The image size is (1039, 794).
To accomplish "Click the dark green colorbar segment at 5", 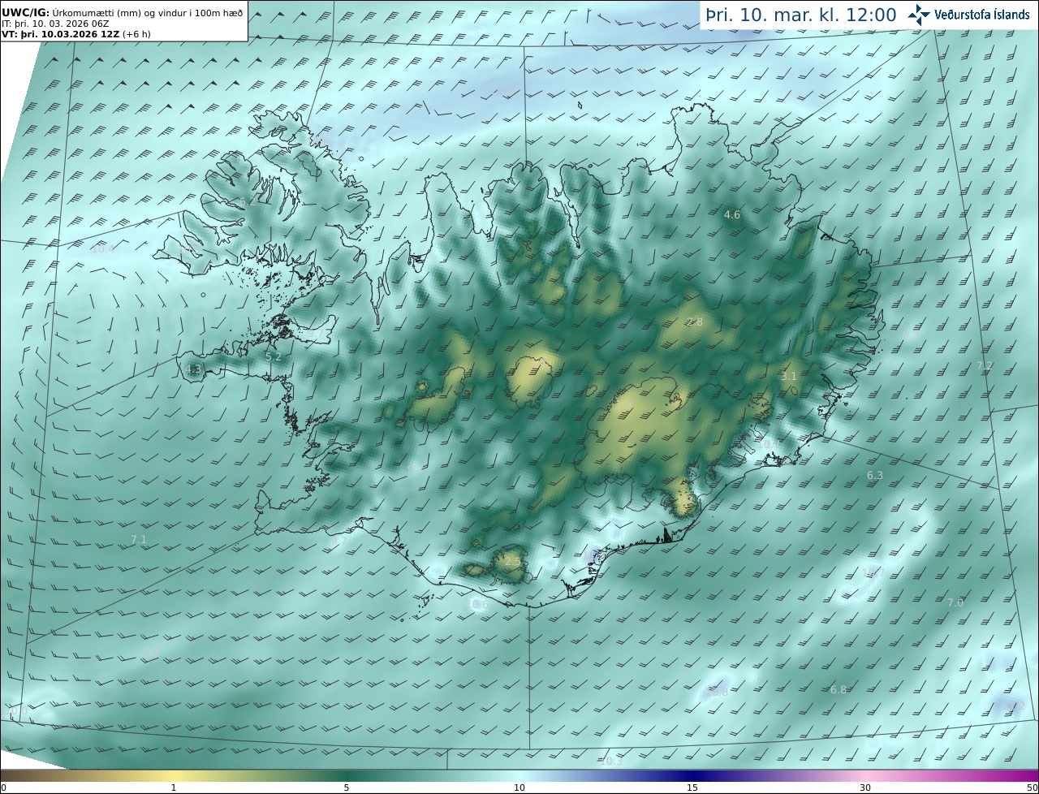I will (x=347, y=775).
